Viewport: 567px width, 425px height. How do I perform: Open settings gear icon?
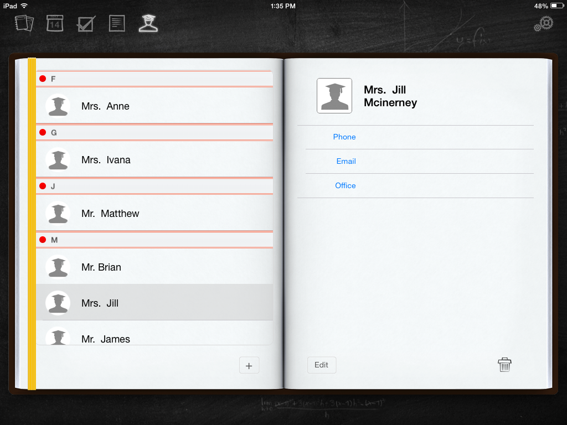[543, 24]
